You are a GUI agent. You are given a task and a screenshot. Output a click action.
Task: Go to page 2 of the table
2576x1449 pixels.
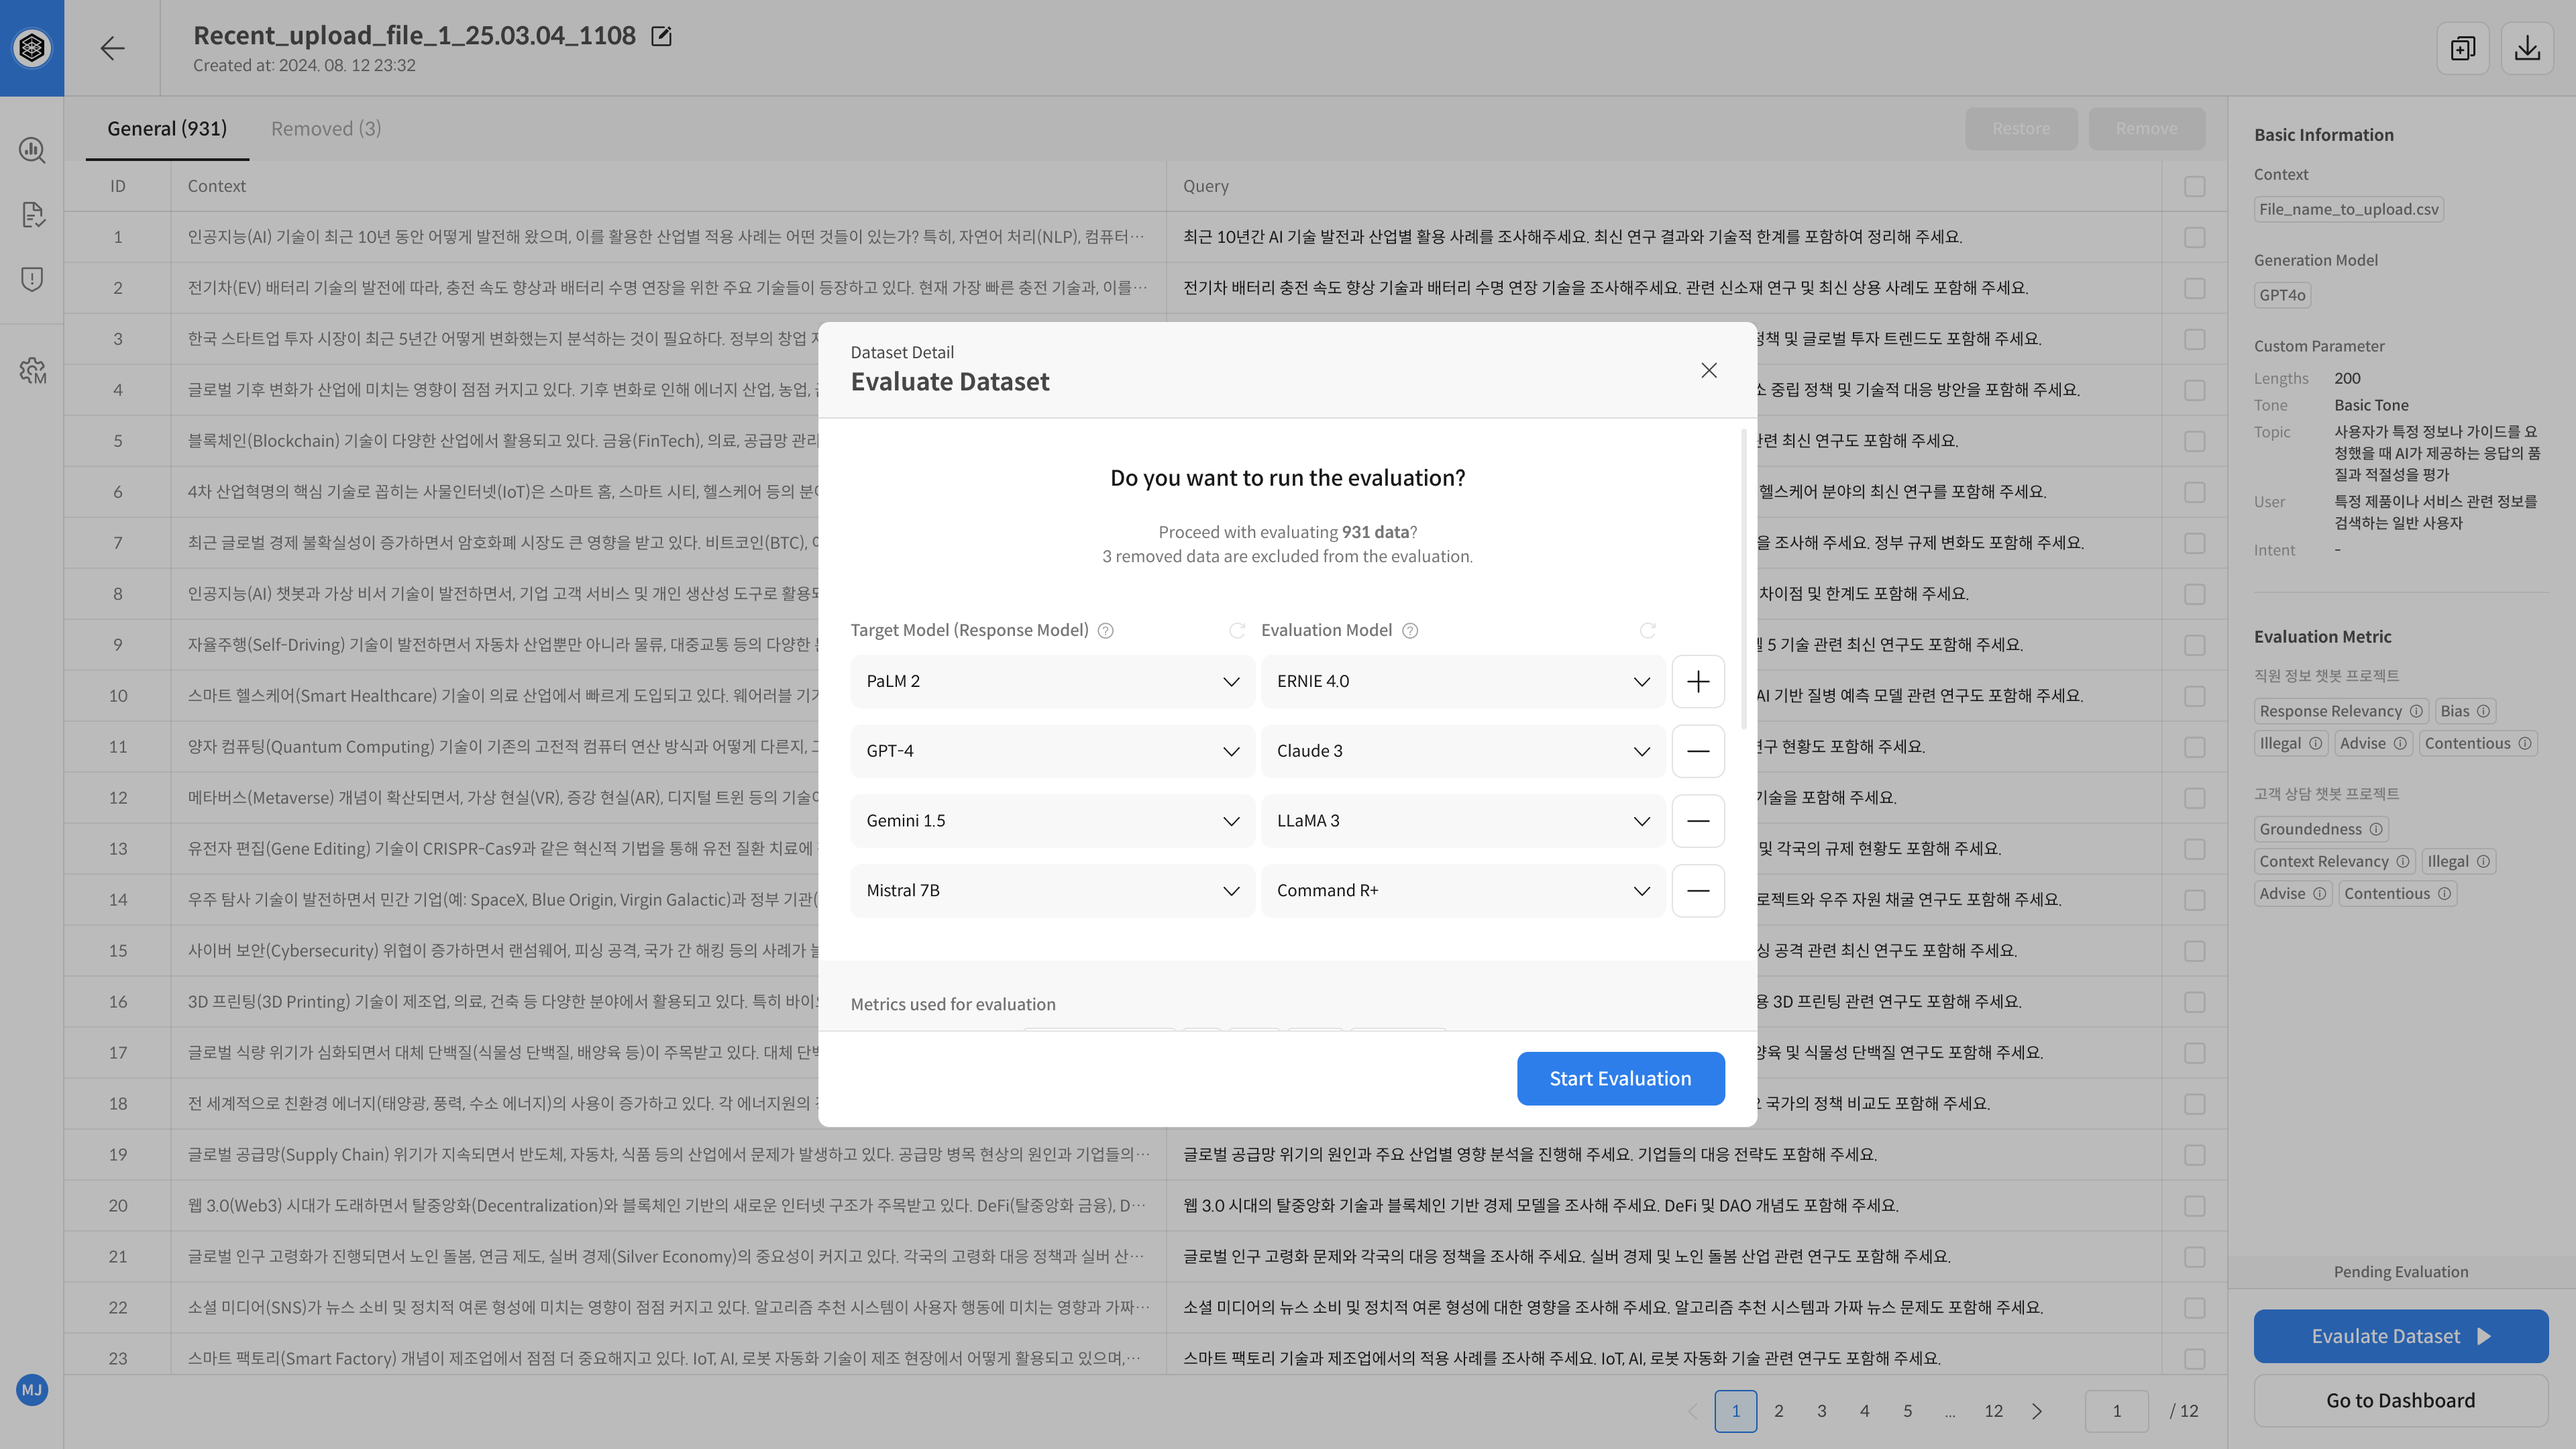pyautogui.click(x=1779, y=1411)
